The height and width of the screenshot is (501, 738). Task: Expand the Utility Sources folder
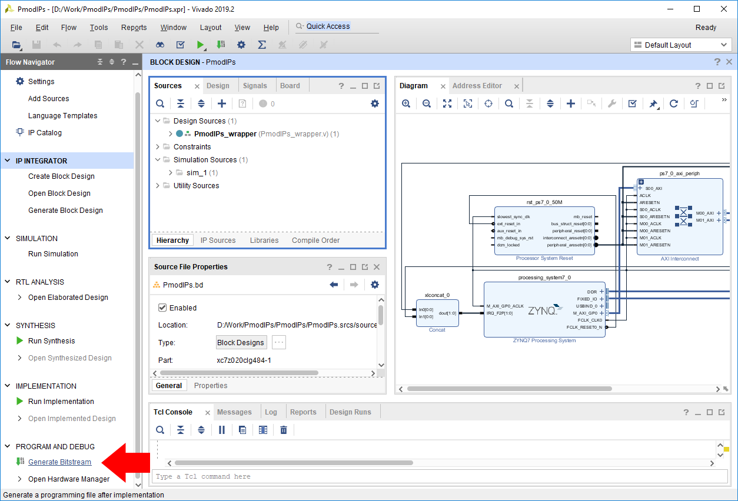158,186
